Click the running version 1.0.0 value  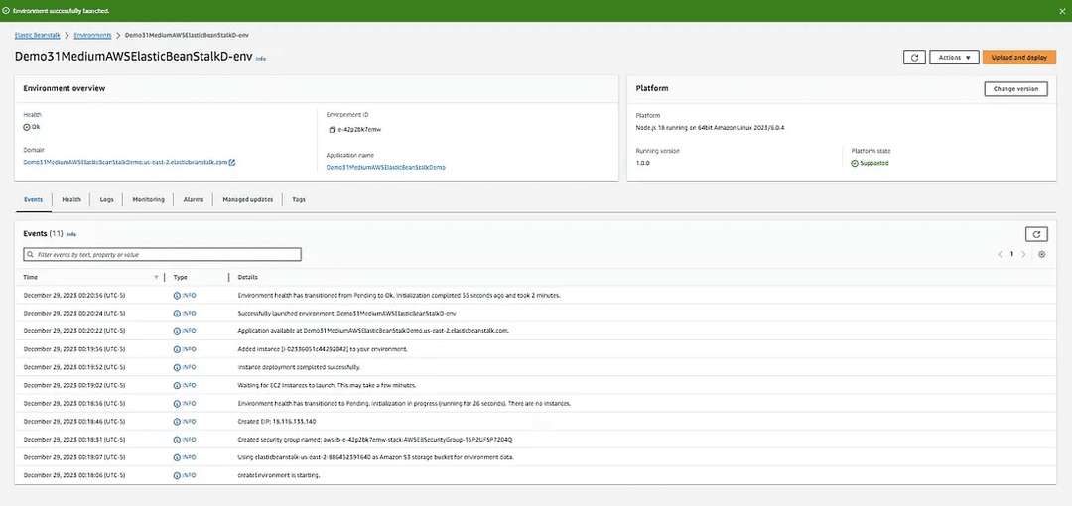click(x=642, y=163)
